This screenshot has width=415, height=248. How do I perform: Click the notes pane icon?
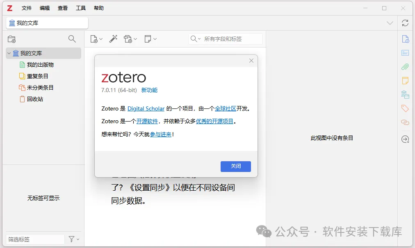tap(405, 81)
